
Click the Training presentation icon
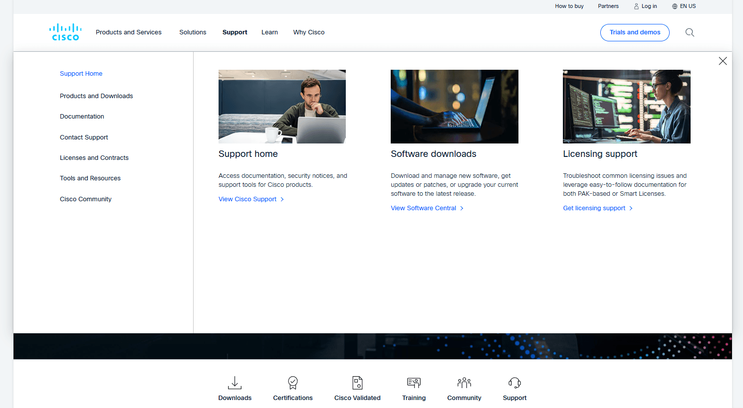click(414, 383)
